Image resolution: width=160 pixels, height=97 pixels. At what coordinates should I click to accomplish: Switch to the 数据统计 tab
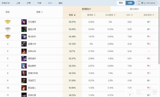tap(86, 9)
